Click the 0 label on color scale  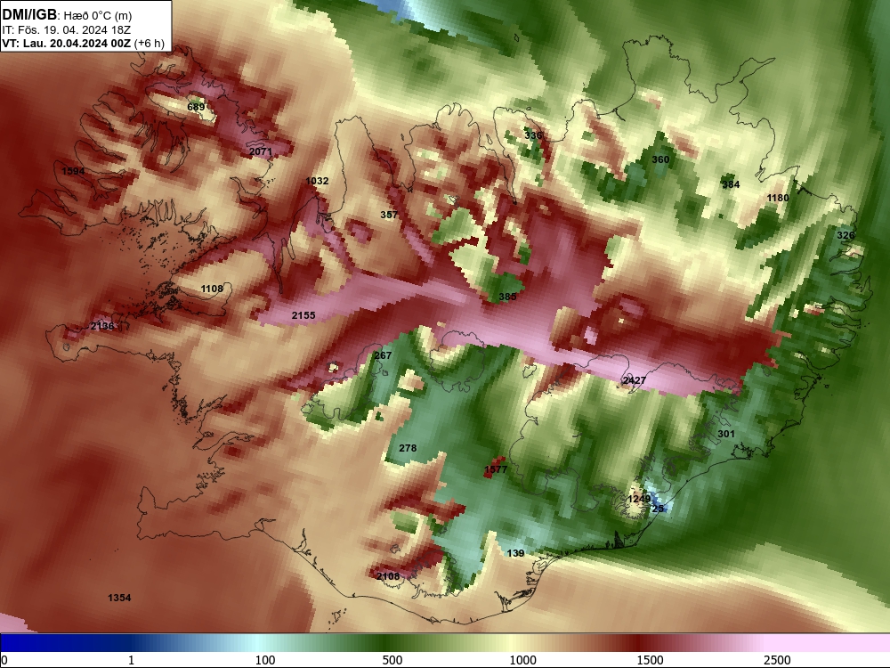pyautogui.click(x=4, y=660)
